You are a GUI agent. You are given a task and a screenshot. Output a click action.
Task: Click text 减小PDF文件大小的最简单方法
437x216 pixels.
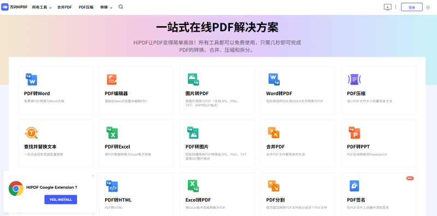pos(370,101)
